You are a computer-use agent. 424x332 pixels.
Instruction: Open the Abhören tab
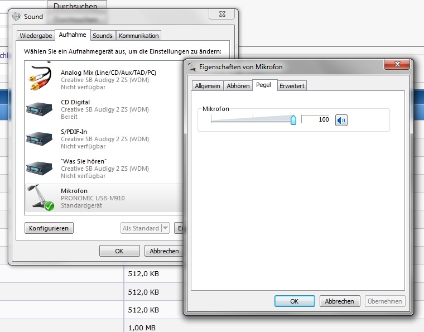click(238, 86)
